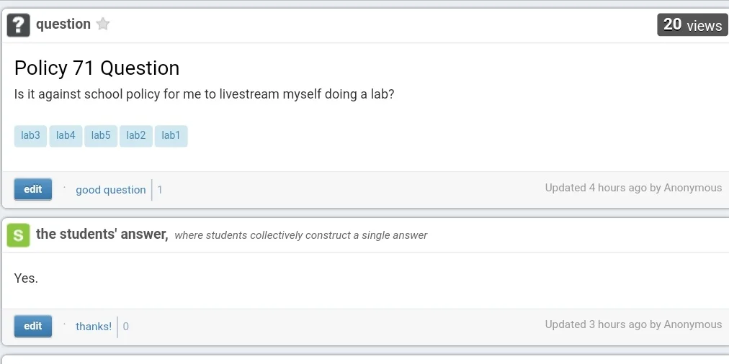Screen dimensions: 729x364
Task: Edit the Policy 71 question
Action: click(x=33, y=189)
